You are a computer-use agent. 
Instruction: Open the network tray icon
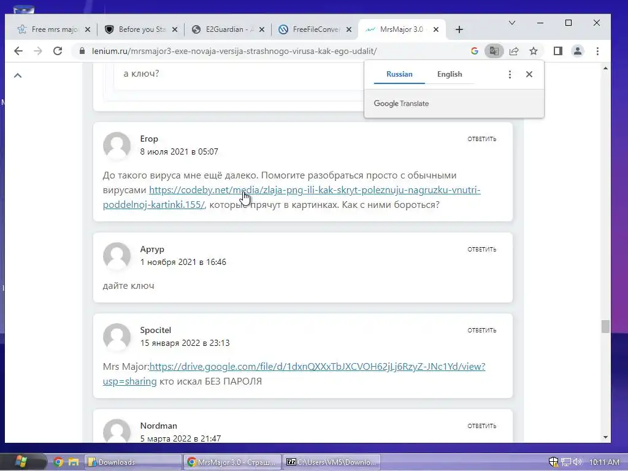(565, 462)
